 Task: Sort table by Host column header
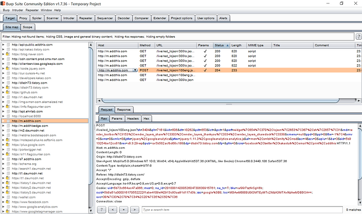(x=117, y=45)
